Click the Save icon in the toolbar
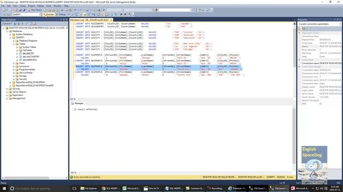This screenshot has height=192, width=343. (20, 10)
